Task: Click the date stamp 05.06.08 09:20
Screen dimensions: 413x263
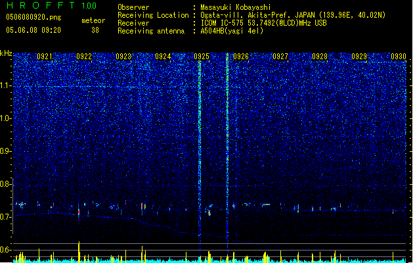Action: tap(33, 30)
